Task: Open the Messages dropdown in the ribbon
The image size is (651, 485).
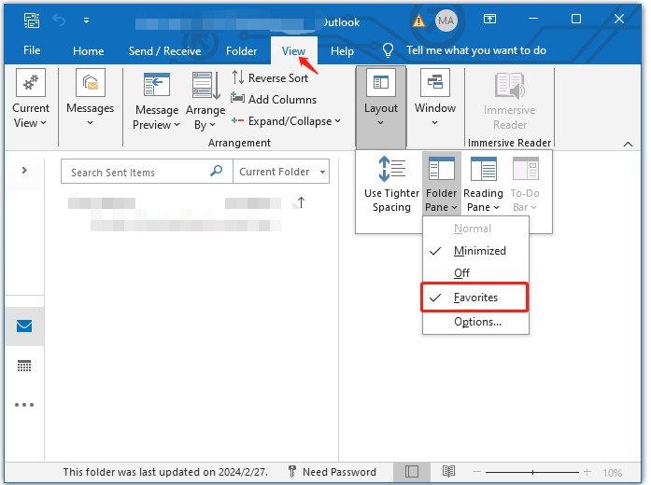Action: point(90,100)
